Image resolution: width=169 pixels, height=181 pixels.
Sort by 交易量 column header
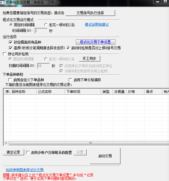pyautogui.click(x=120, y=92)
